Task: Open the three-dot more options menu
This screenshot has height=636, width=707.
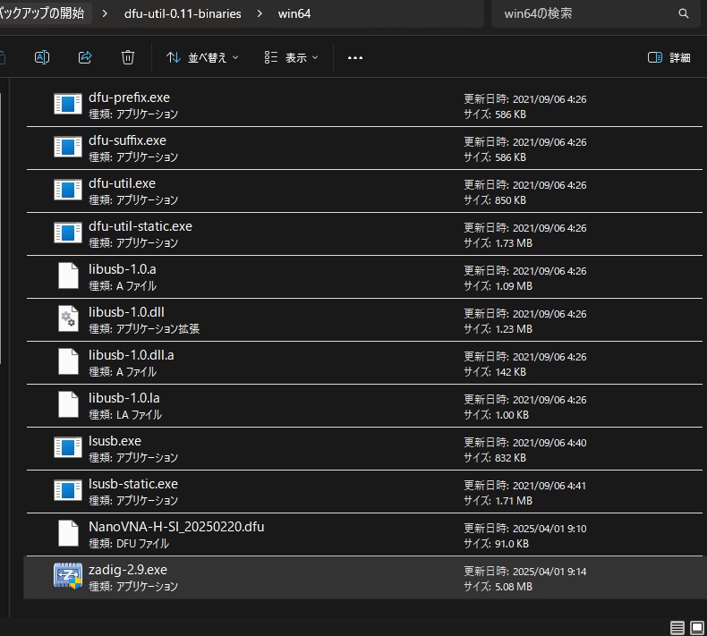Action: click(355, 57)
